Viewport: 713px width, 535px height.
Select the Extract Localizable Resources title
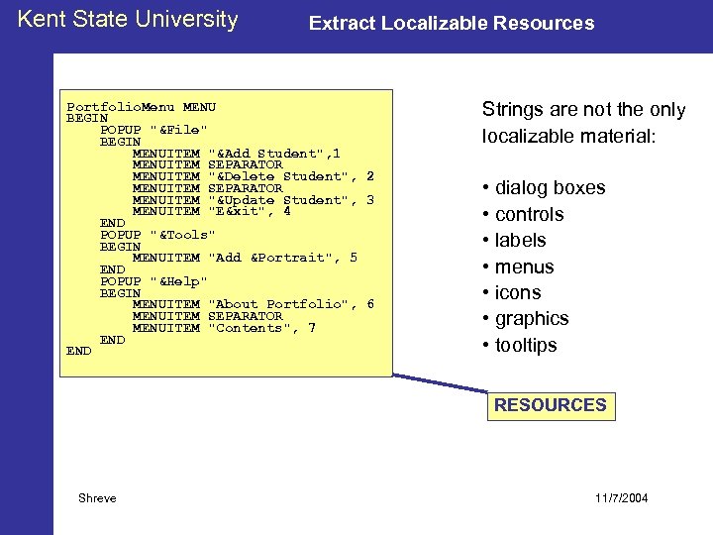[452, 23]
